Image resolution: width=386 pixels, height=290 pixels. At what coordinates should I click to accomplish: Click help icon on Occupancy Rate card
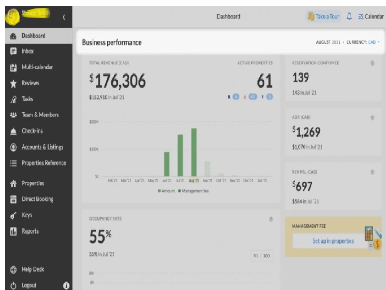pos(271,219)
